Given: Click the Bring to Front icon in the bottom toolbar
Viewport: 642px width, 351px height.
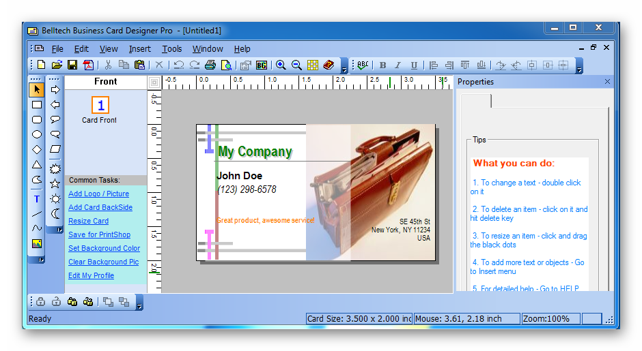Looking at the screenshot, I should click(108, 302).
